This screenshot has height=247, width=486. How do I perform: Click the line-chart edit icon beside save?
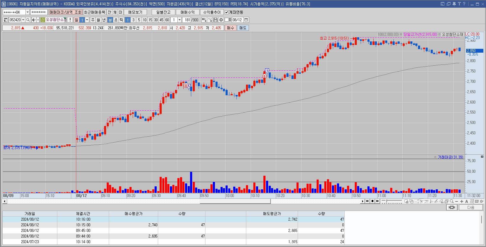[x=210, y=20]
